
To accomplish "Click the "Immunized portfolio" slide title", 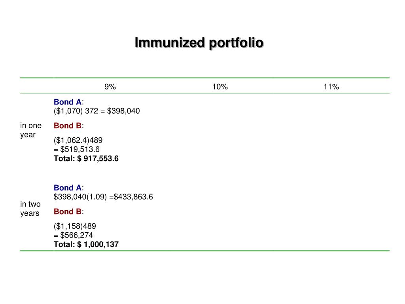I will (x=199, y=43).
